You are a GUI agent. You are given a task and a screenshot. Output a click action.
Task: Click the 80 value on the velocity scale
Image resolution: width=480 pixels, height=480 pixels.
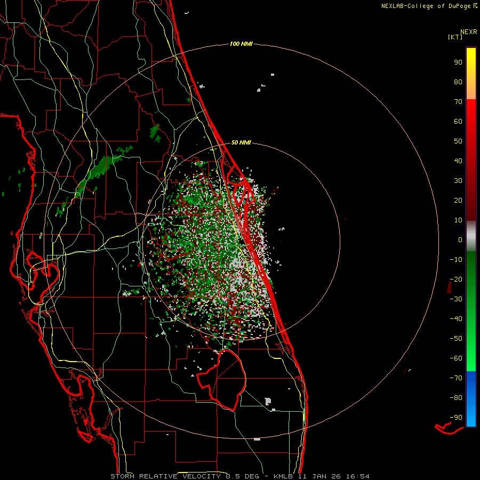458,82
